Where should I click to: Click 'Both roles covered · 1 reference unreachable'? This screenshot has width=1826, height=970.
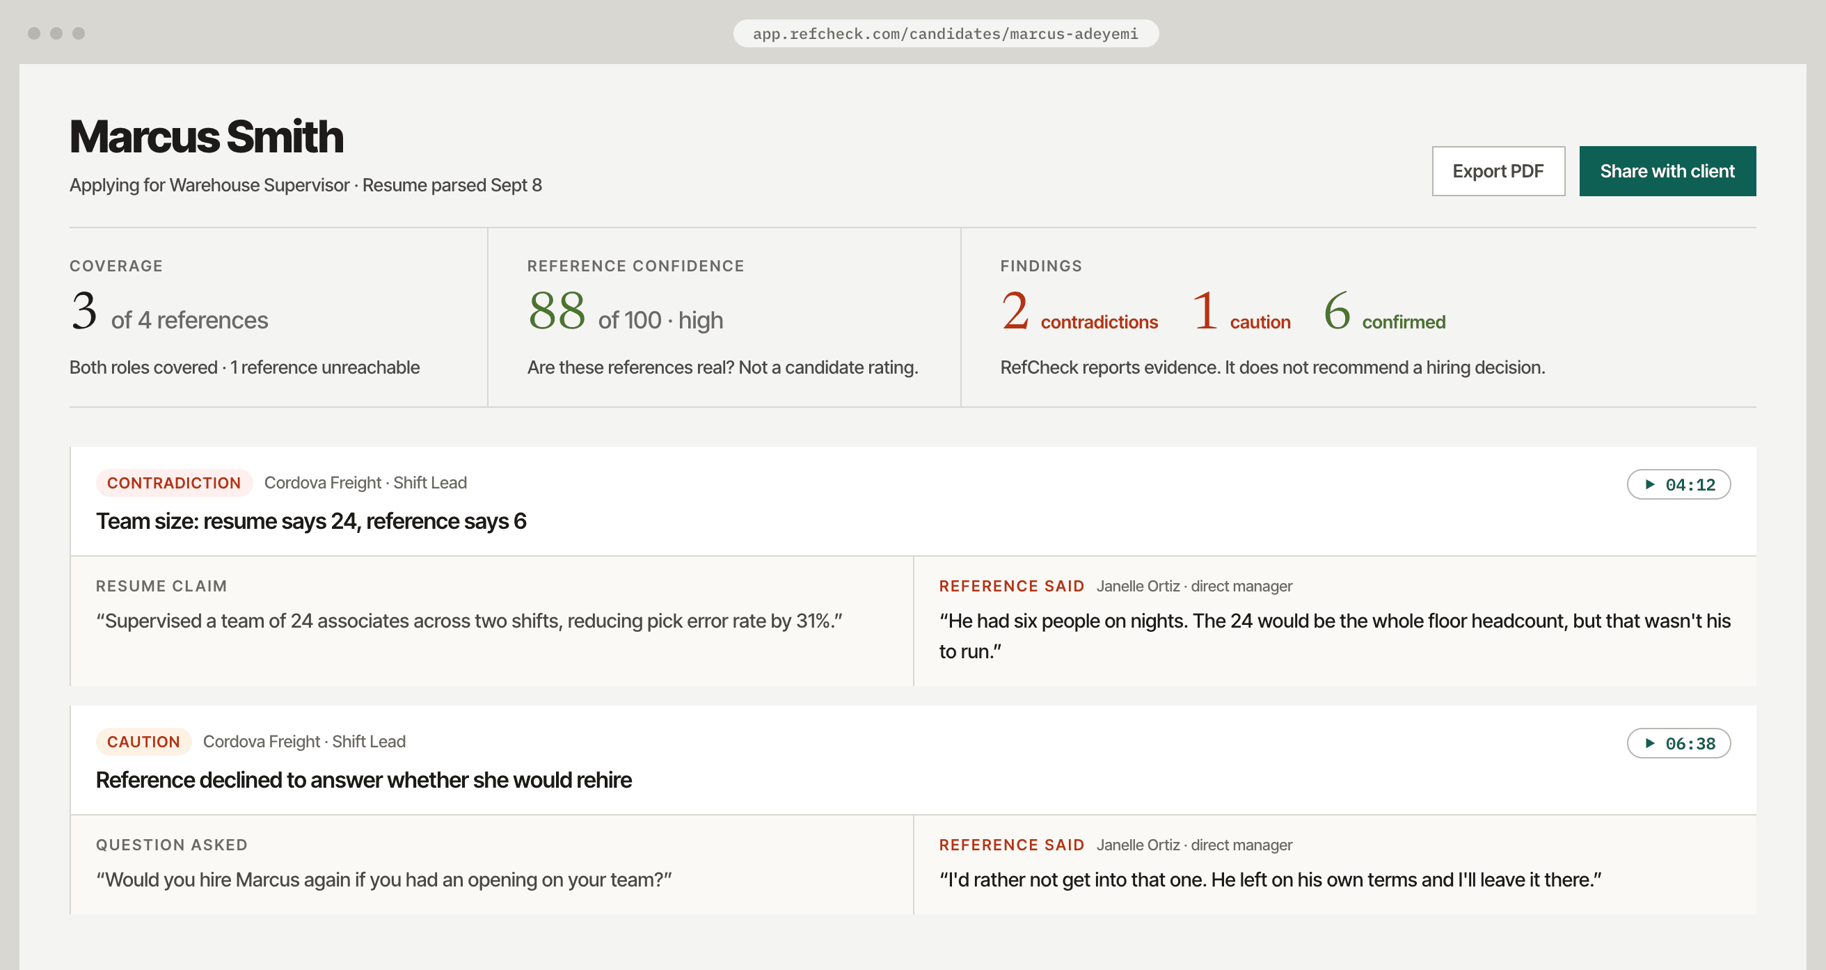click(244, 367)
